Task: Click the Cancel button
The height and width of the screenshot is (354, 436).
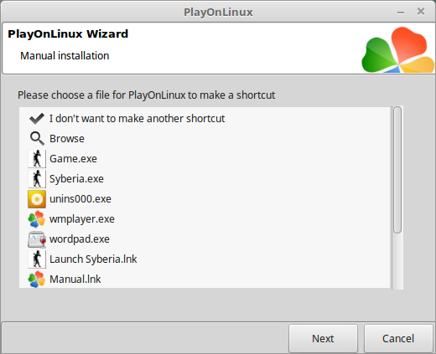Action: click(x=398, y=338)
